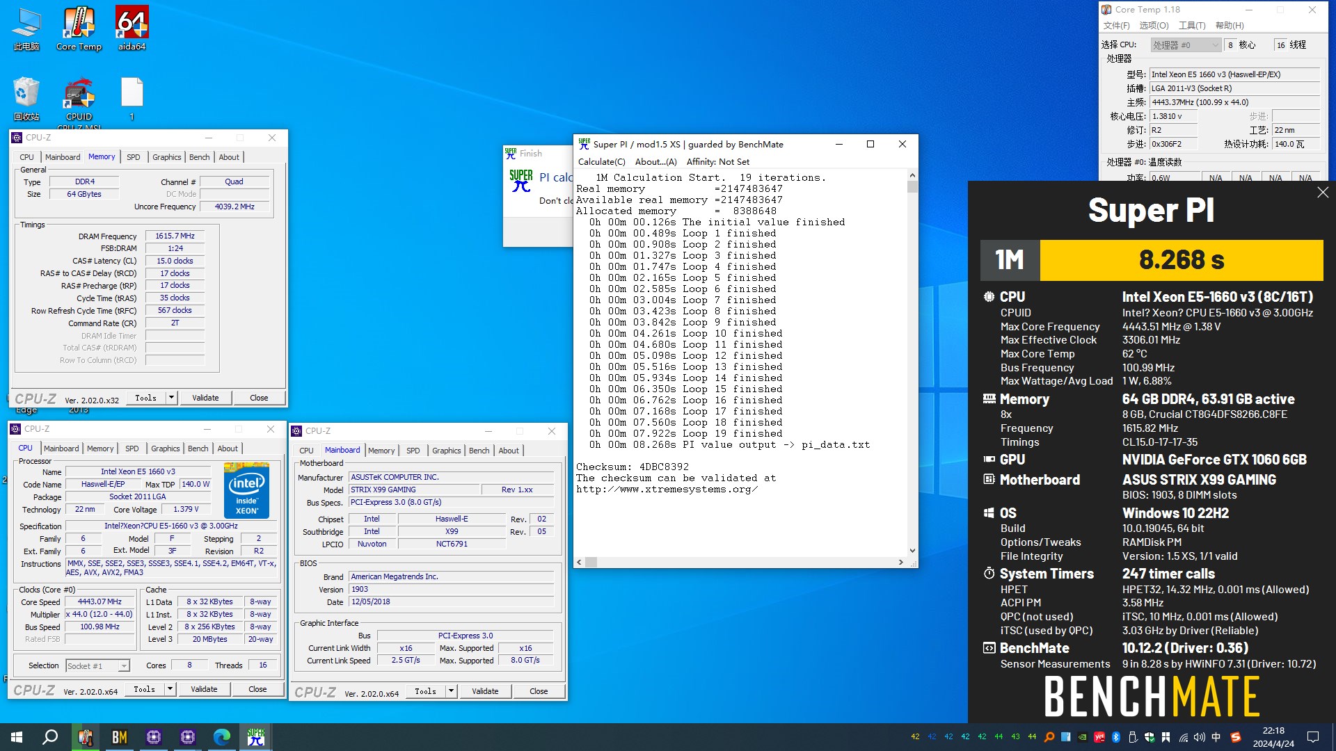Open taskbar Search magnifier
Screen dimensions: 1336x751
pyautogui.click(x=50, y=737)
